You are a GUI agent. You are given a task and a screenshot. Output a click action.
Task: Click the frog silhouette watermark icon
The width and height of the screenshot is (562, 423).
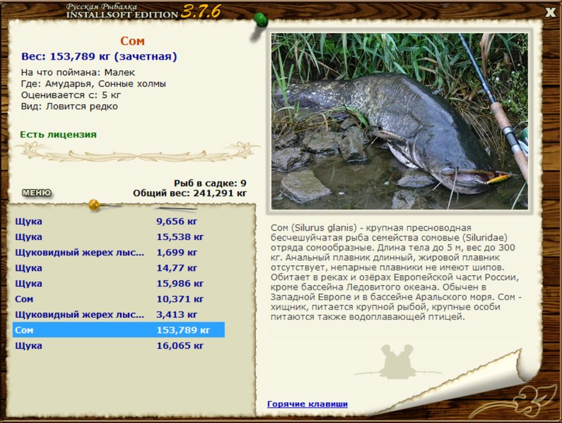(397, 361)
